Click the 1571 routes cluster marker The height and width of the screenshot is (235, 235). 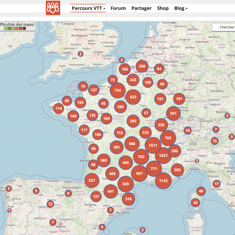tap(153, 145)
